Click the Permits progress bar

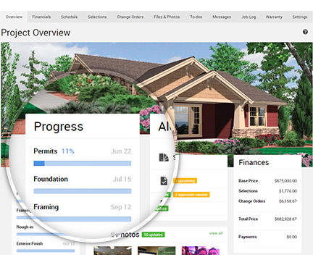tap(83, 164)
